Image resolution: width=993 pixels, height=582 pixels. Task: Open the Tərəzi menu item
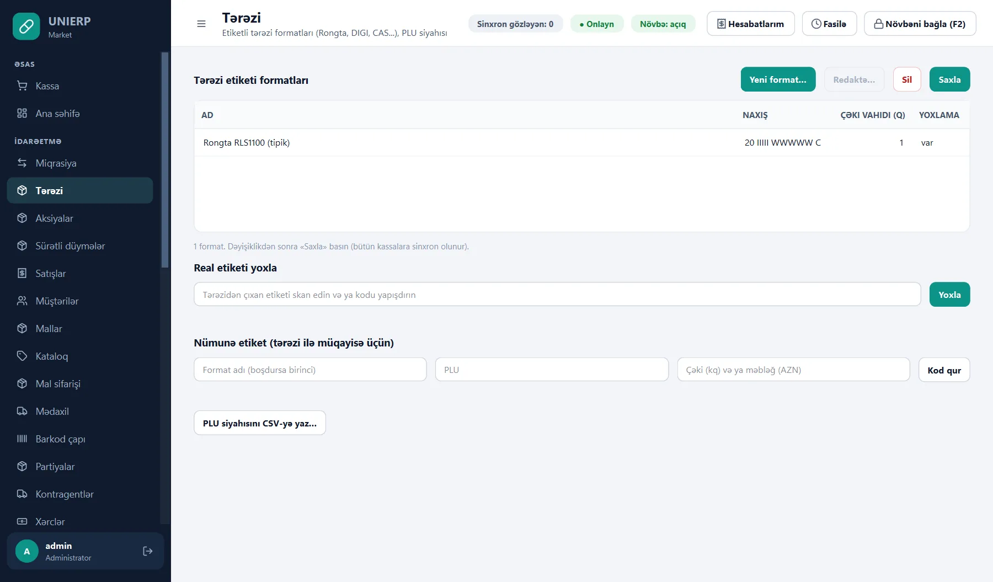80,191
